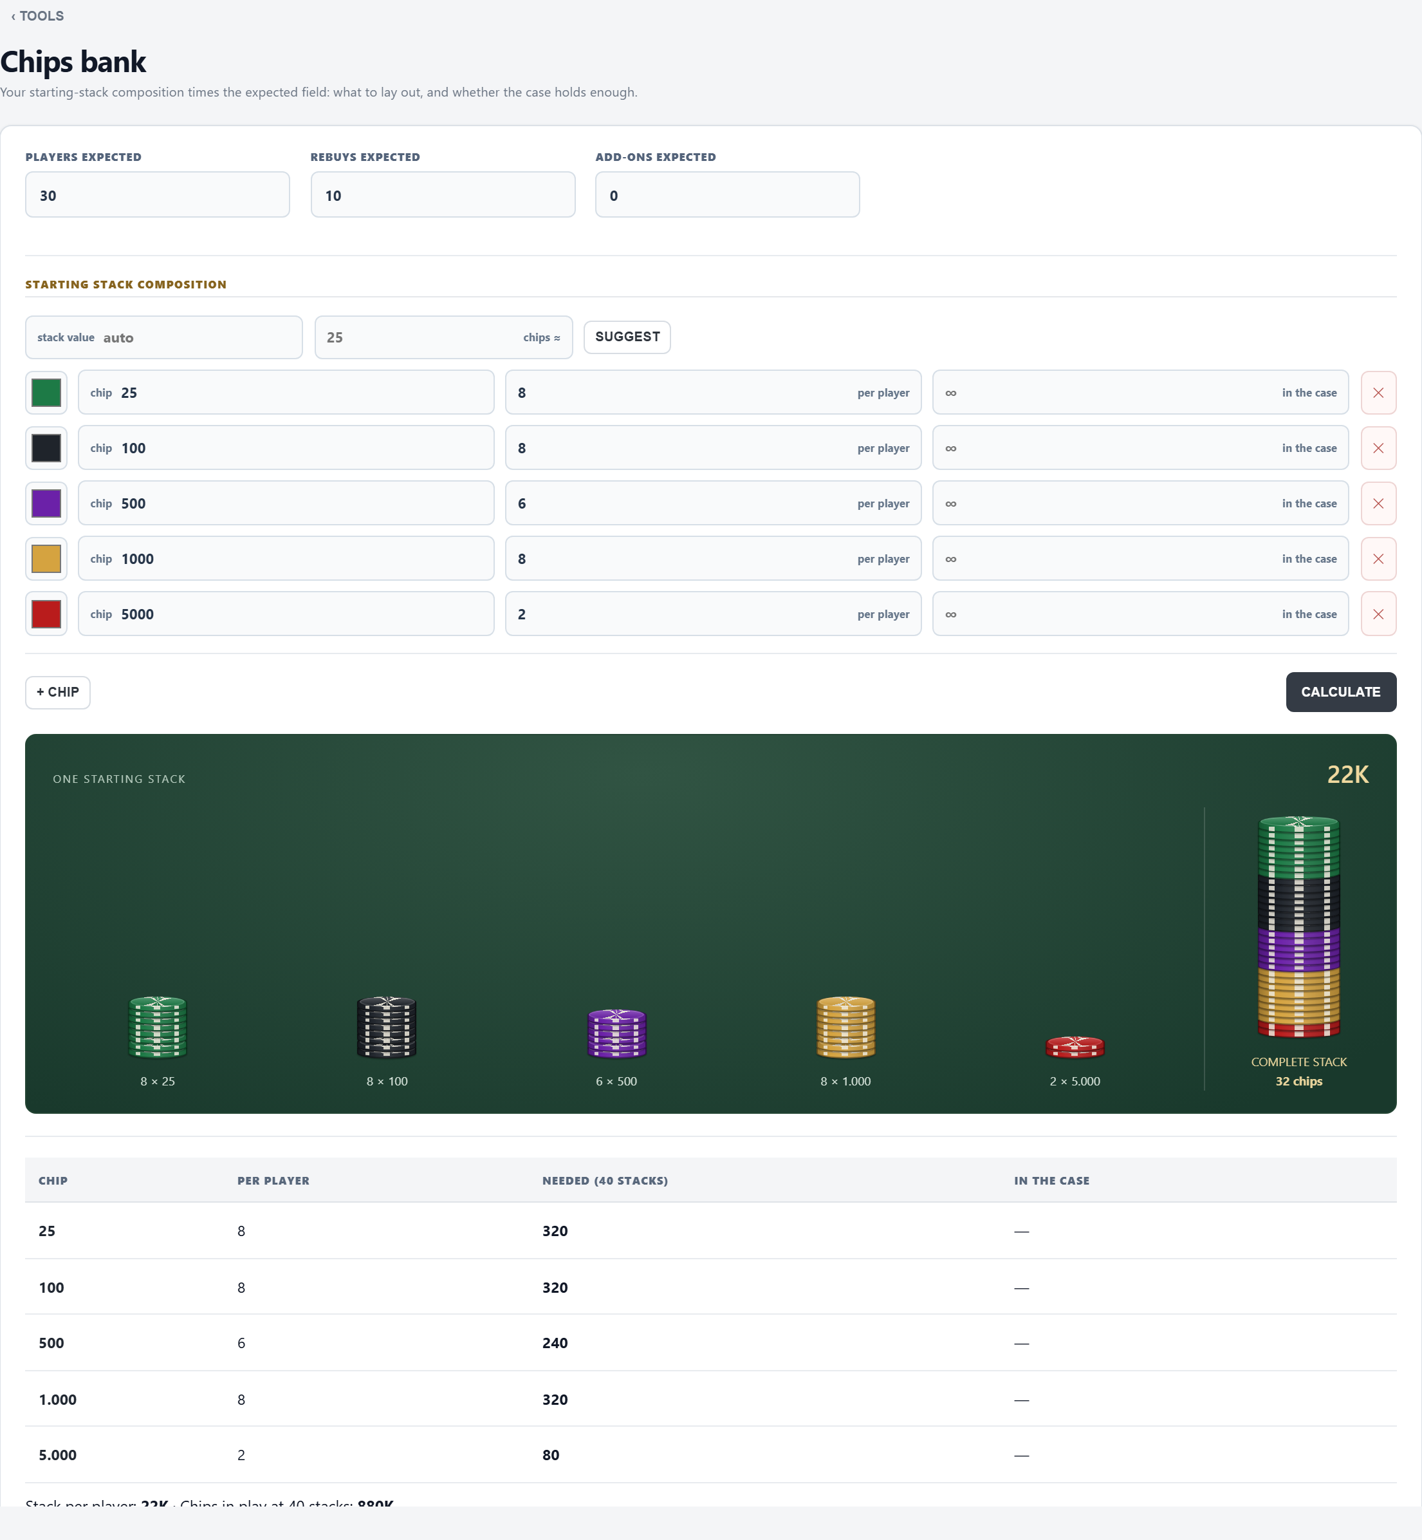
Task: Edit the chip 5000 denomination field
Action: tap(286, 614)
